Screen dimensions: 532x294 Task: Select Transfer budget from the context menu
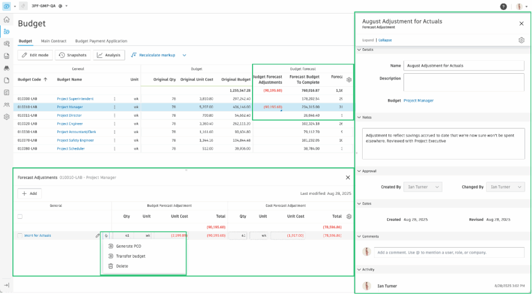pos(130,256)
